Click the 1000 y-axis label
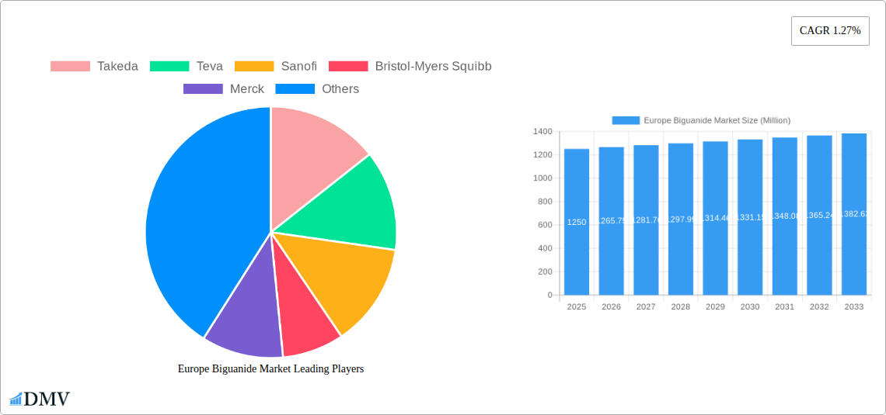This screenshot has width=886, height=415. coord(542,178)
